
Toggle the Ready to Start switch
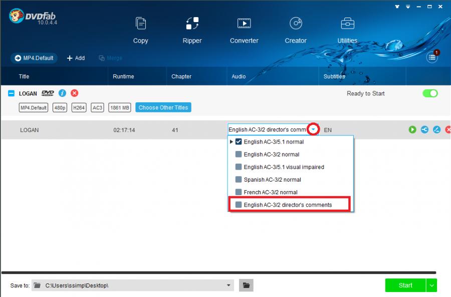click(430, 93)
